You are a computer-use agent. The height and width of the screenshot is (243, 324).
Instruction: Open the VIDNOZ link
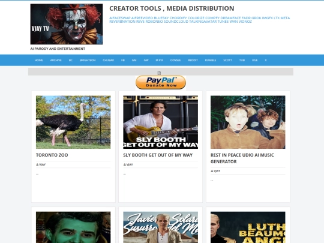point(245,22)
